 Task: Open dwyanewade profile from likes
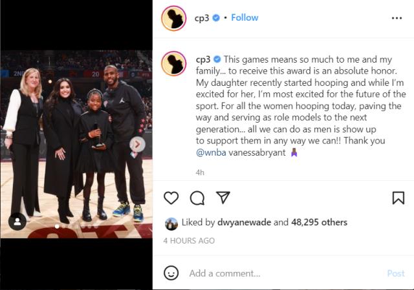[244, 222]
